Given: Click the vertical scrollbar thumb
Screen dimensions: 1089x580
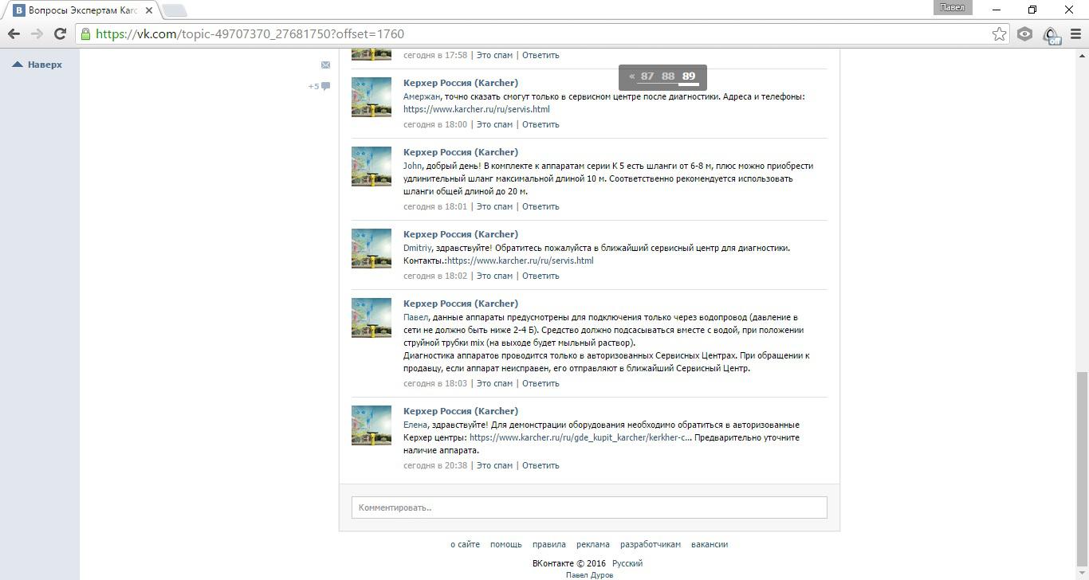Looking at the screenshot, I should click(1082, 470).
